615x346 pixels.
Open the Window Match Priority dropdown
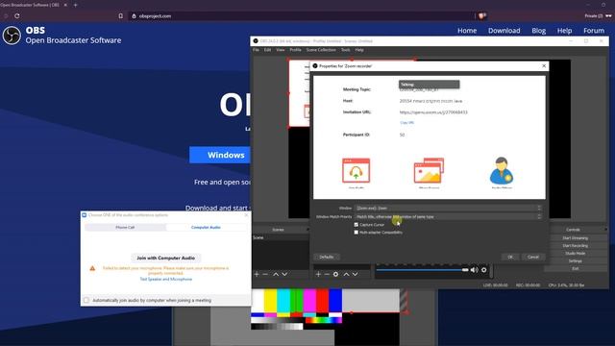(x=449, y=216)
